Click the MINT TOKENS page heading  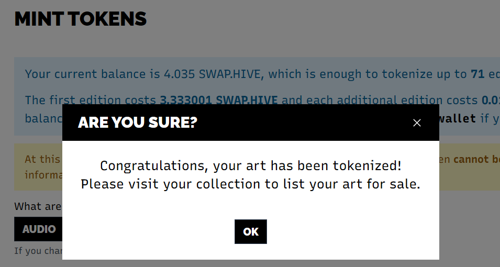point(81,19)
